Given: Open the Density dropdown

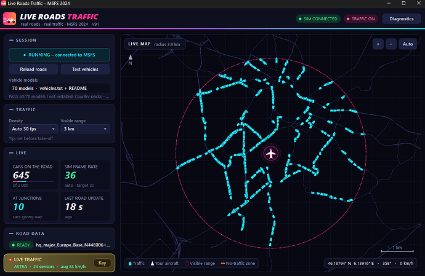Looking at the screenshot, I should pyautogui.click(x=33, y=129).
